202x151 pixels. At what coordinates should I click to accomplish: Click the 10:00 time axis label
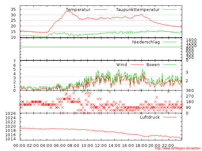pos(87,146)
